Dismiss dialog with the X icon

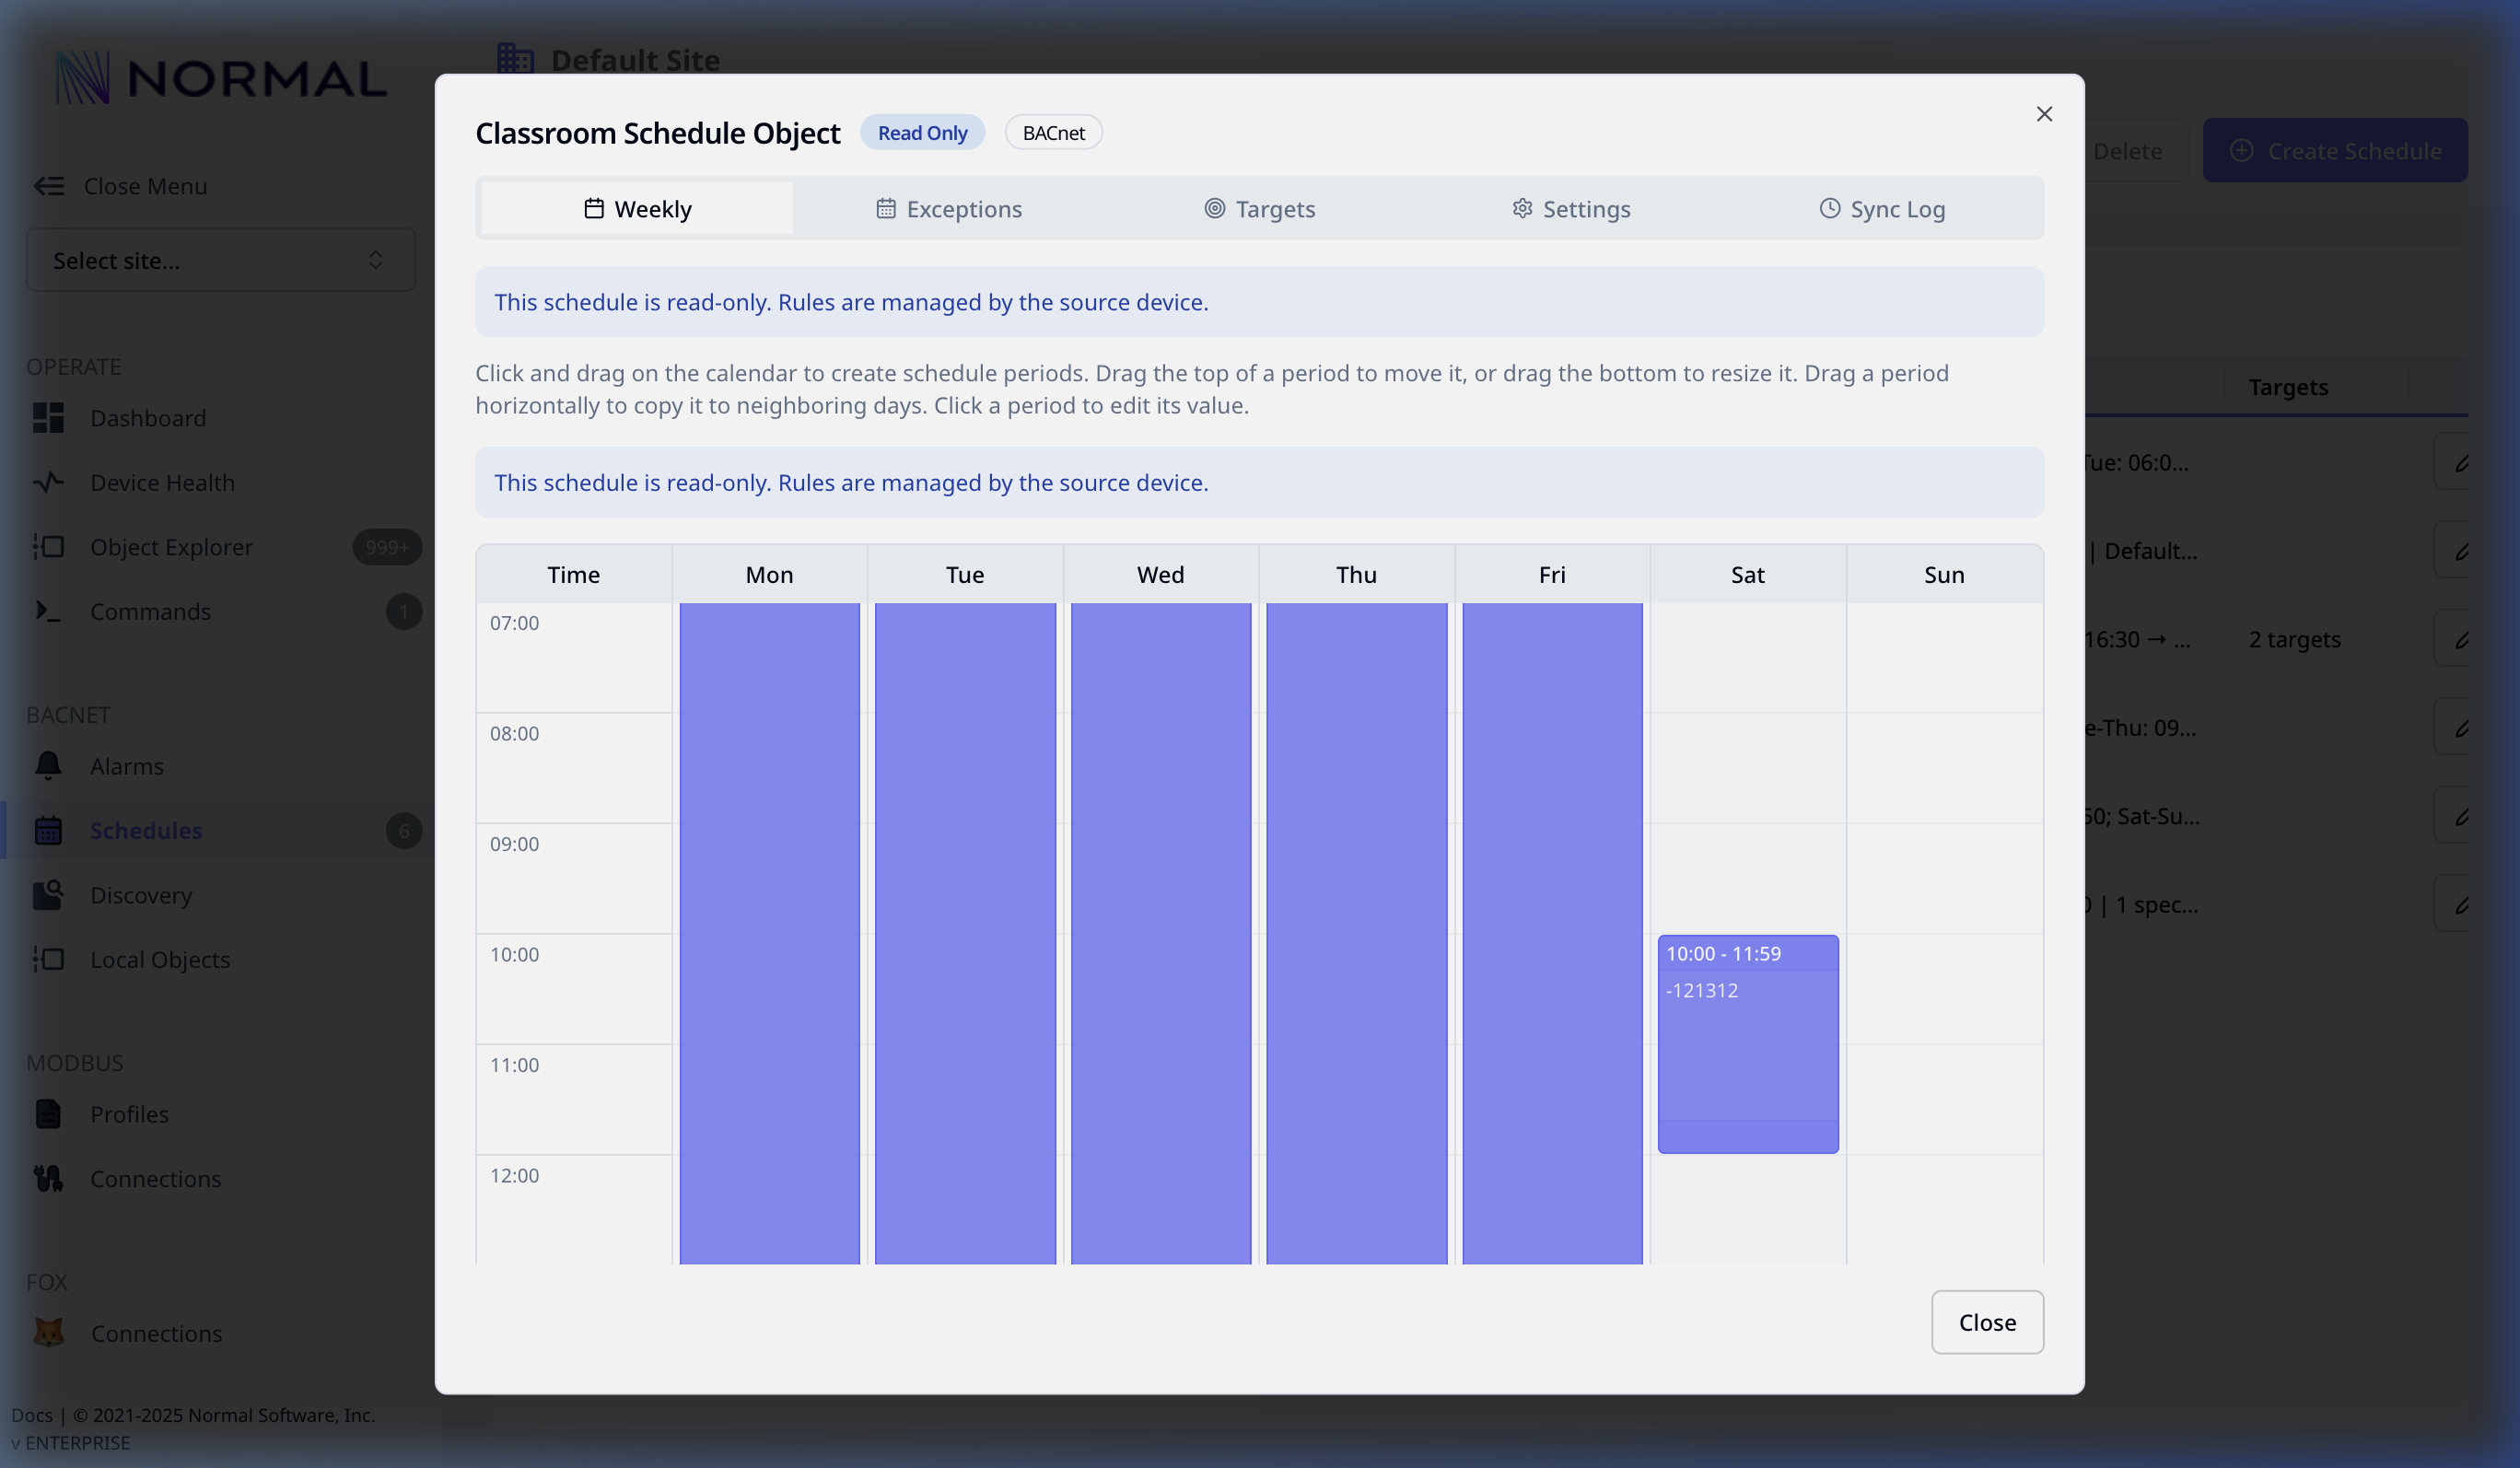[x=2044, y=114]
